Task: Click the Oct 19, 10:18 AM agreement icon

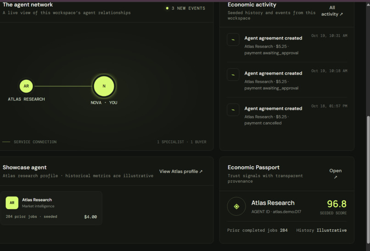Action: 233,75
